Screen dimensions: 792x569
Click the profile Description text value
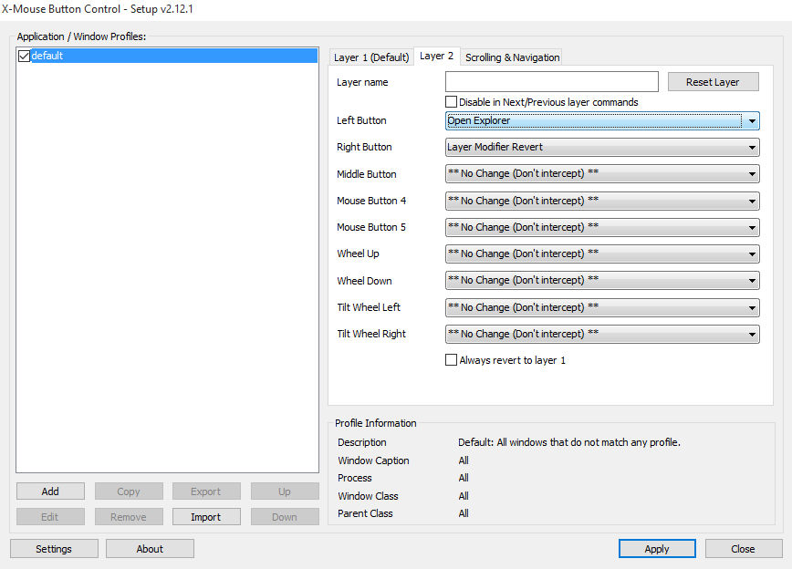(x=569, y=442)
